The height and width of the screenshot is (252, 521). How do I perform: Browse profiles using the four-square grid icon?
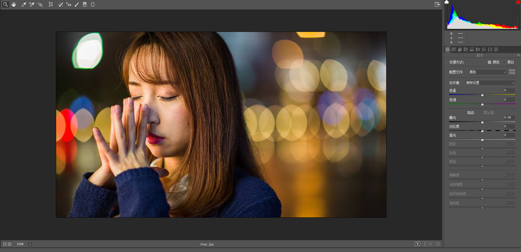pyautogui.click(x=512, y=72)
